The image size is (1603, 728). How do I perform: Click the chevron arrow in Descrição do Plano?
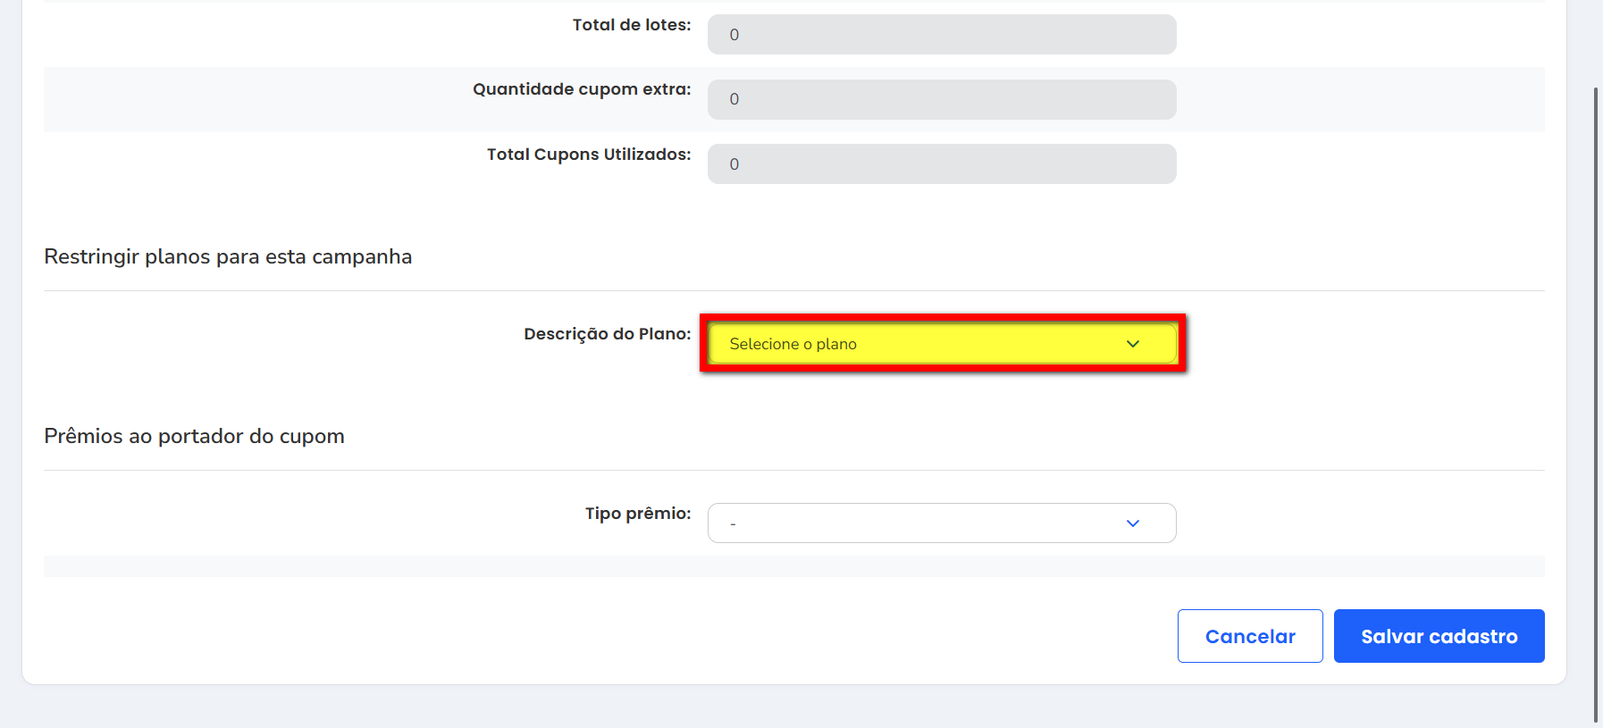pyautogui.click(x=1132, y=344)
